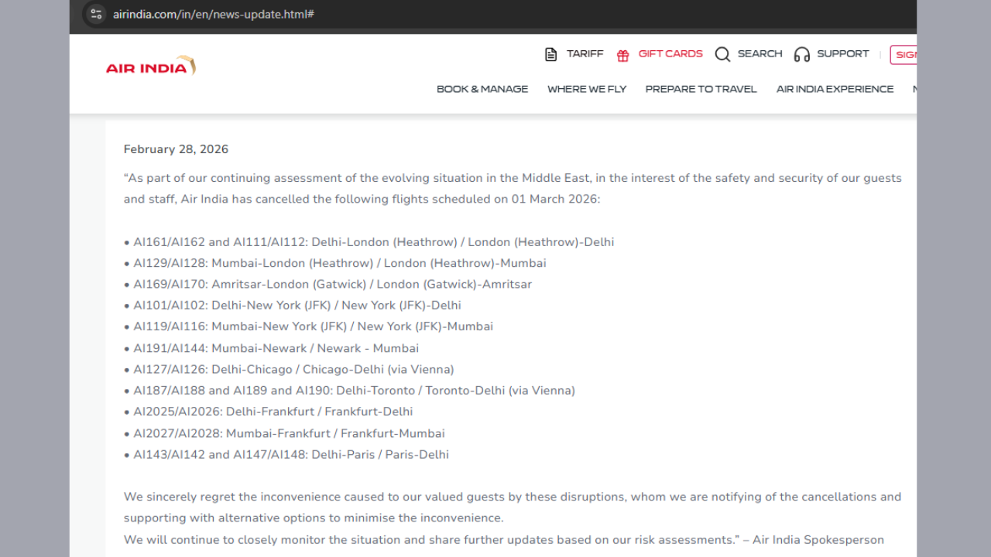This screenshot has height=557, width=991.
Task: Click the site information icon in address bar
Action: coord(96,14)
